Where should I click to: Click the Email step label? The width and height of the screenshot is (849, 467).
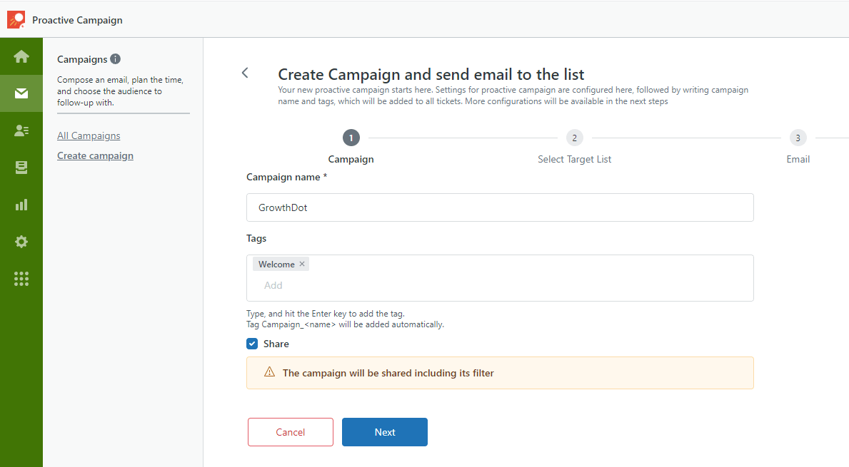(x=798, y=160)
